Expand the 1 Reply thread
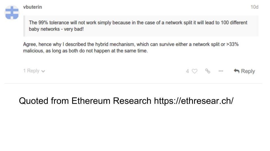Viewport: 270px width, 151px height. (34, 71)
